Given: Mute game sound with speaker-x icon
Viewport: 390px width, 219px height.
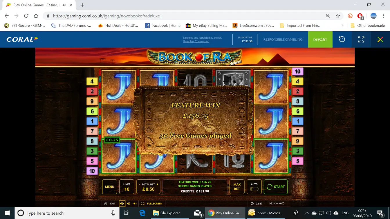Looking at the screenshot, I should coord(135,204).
